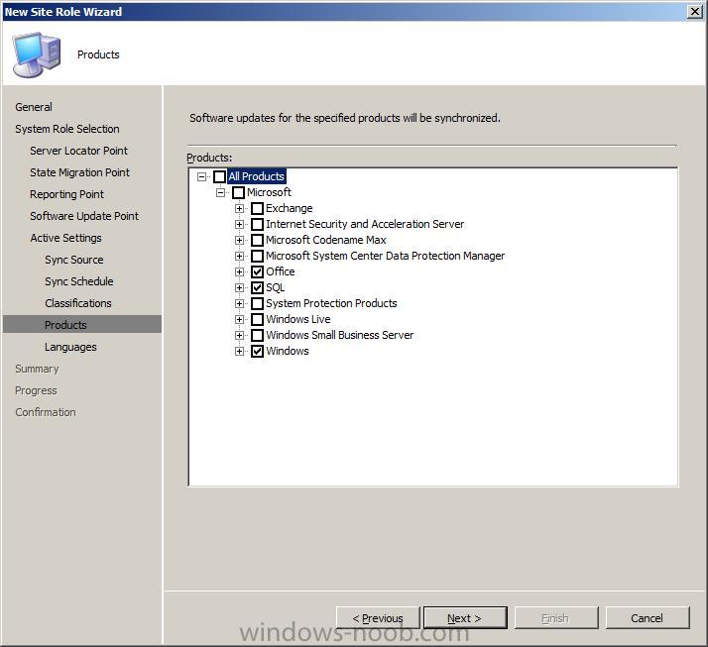This screenshot has height=647, width=708.
Task: Select Microsoft Codename Max label
Action: (326, 240)
